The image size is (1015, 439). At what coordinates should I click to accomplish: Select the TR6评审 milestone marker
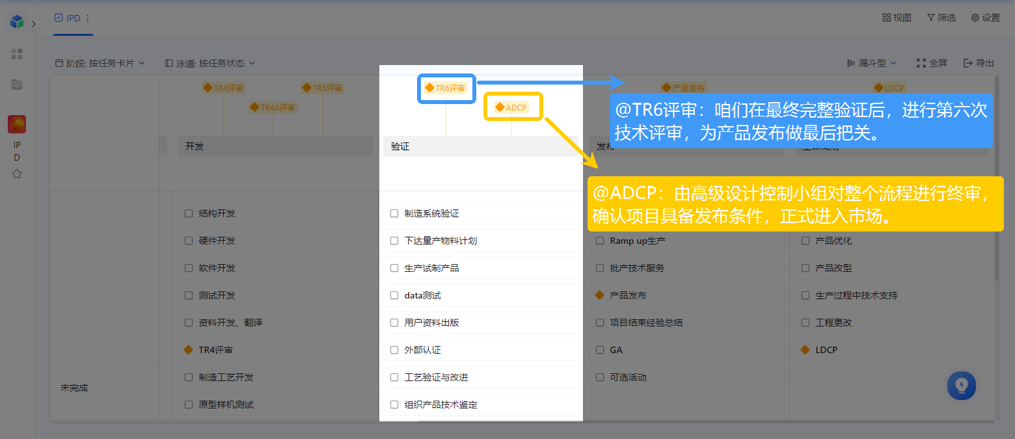coord(446,88)
